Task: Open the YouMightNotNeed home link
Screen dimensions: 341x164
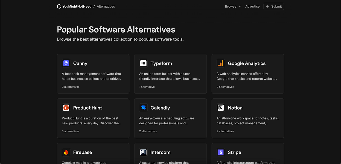Action: pos(74,6)
